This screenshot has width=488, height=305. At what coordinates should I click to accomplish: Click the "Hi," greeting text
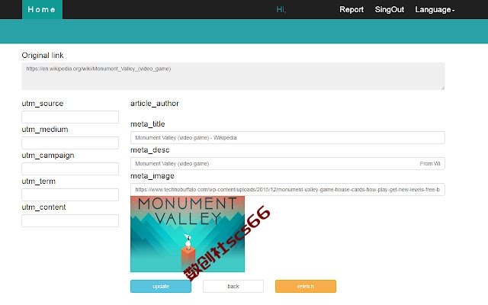point(281,10)
